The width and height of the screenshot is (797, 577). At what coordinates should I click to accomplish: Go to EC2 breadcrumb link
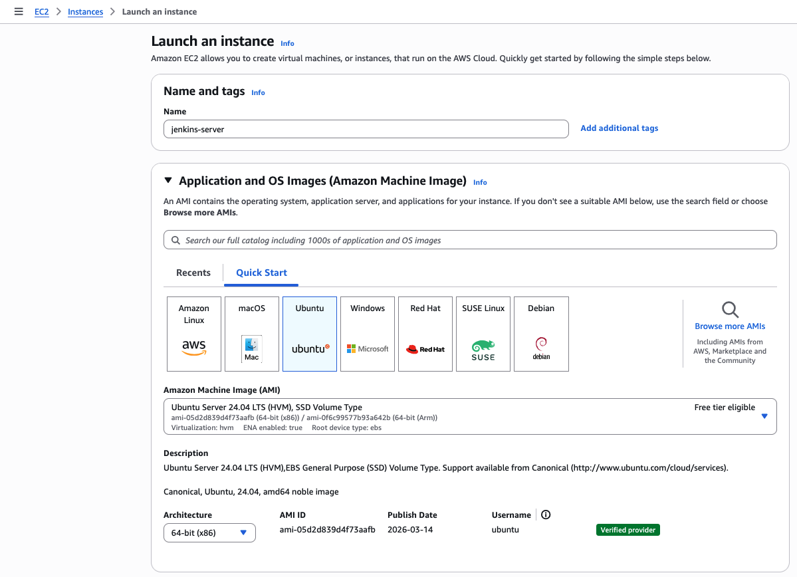(x=42, y=12)
